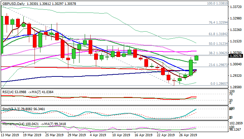This screenshot has width=244, height=139.
Task: Click the 76.4 1.32594 Fibonacci label
Action: (x=218, y=23)
